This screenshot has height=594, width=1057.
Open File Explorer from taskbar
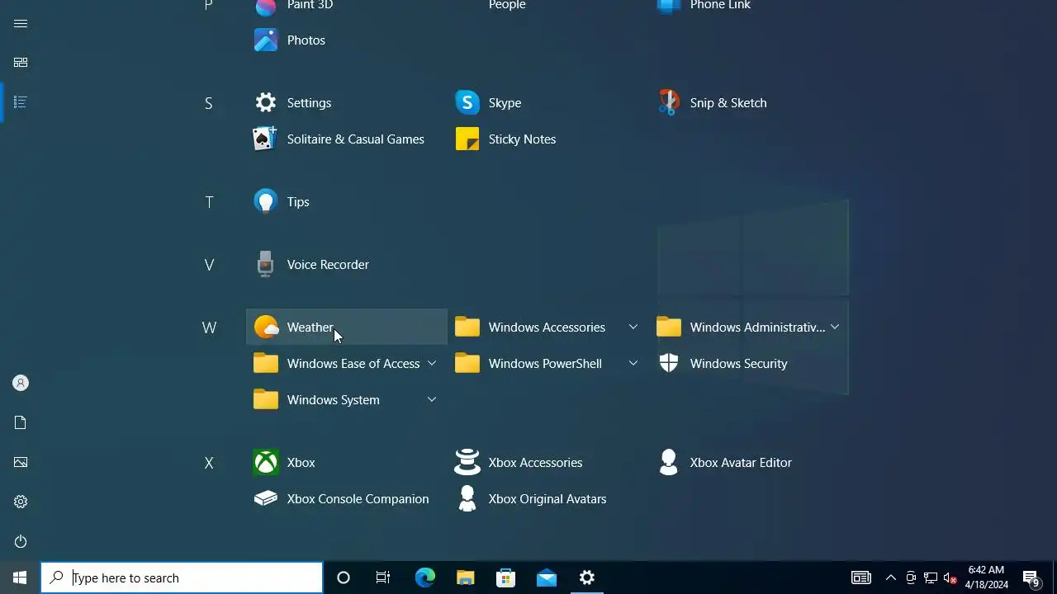coord(465,577)
